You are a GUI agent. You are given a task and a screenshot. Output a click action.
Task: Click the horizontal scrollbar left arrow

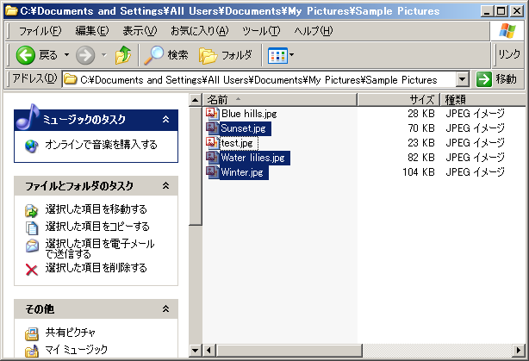[x=209, y=350]
